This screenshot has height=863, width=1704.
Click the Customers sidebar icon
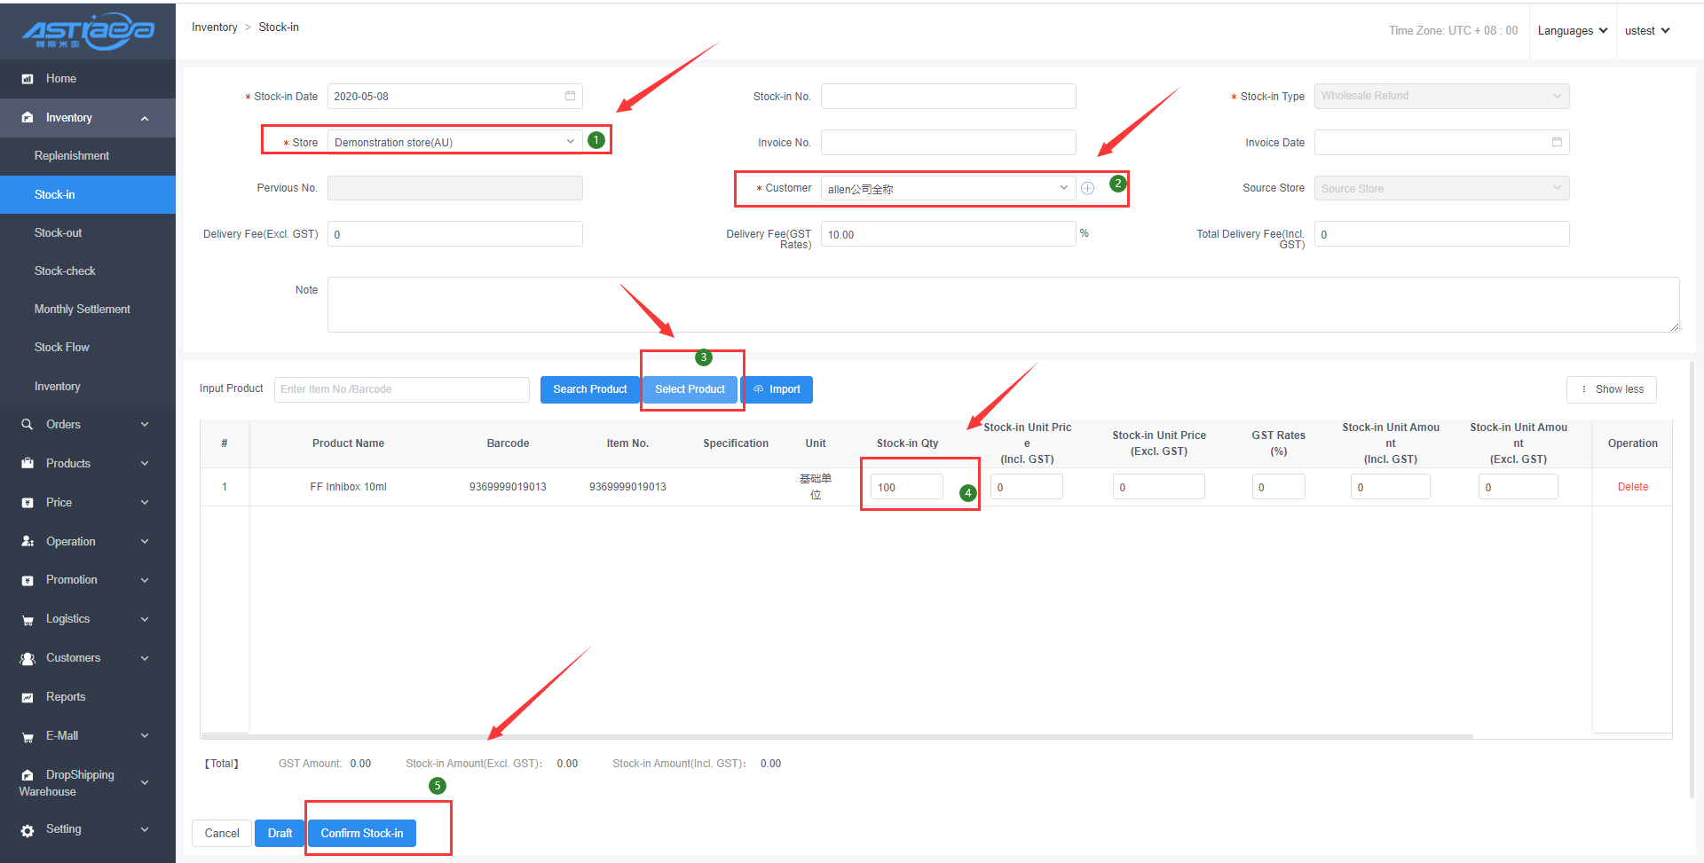pyautogui.click(x=28, y=658)
